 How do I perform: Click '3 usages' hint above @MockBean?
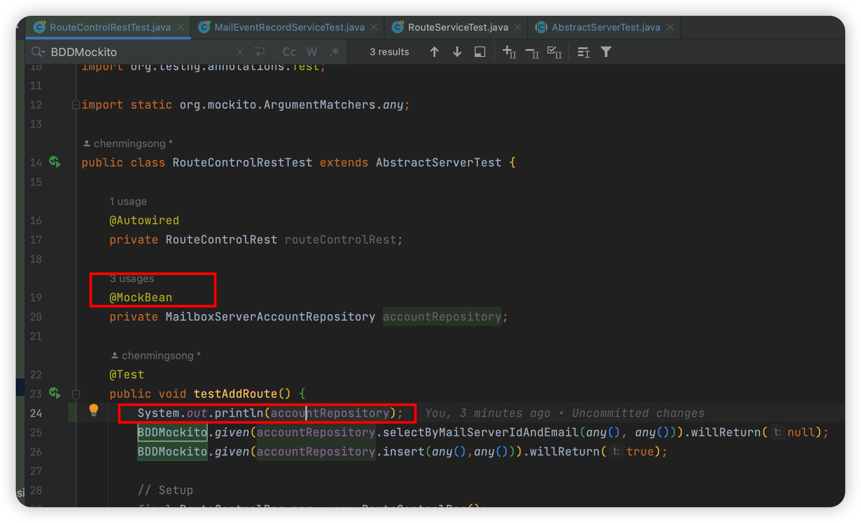pyautogui.click(x=132, y=279)
